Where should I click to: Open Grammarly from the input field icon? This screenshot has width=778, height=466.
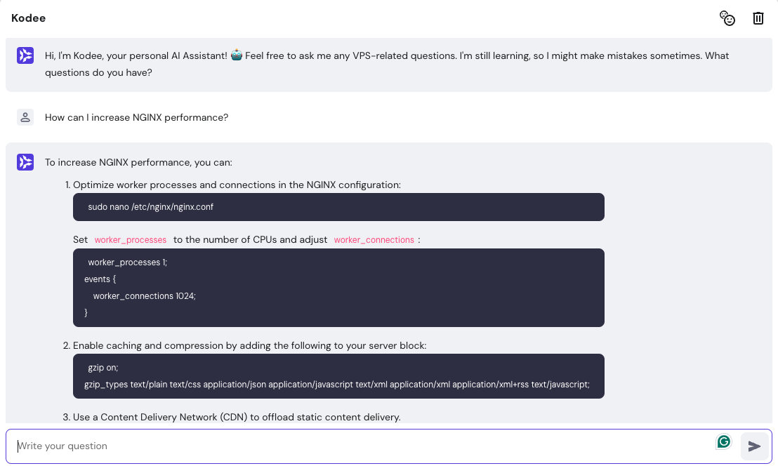[x=724, y=441]
